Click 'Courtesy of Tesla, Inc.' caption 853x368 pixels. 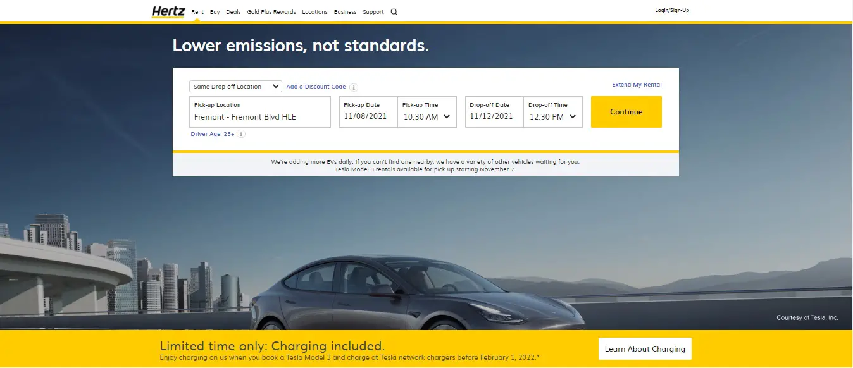[x=807, y=318]
